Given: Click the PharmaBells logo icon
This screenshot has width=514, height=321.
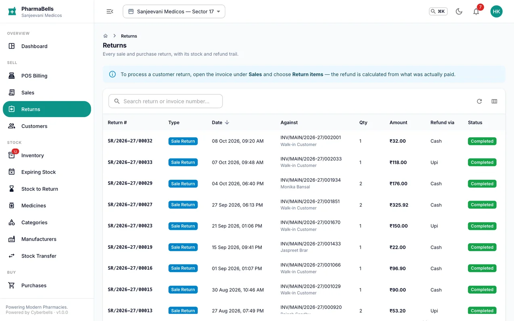Looking at the screenshot, I should pos(12,11).
